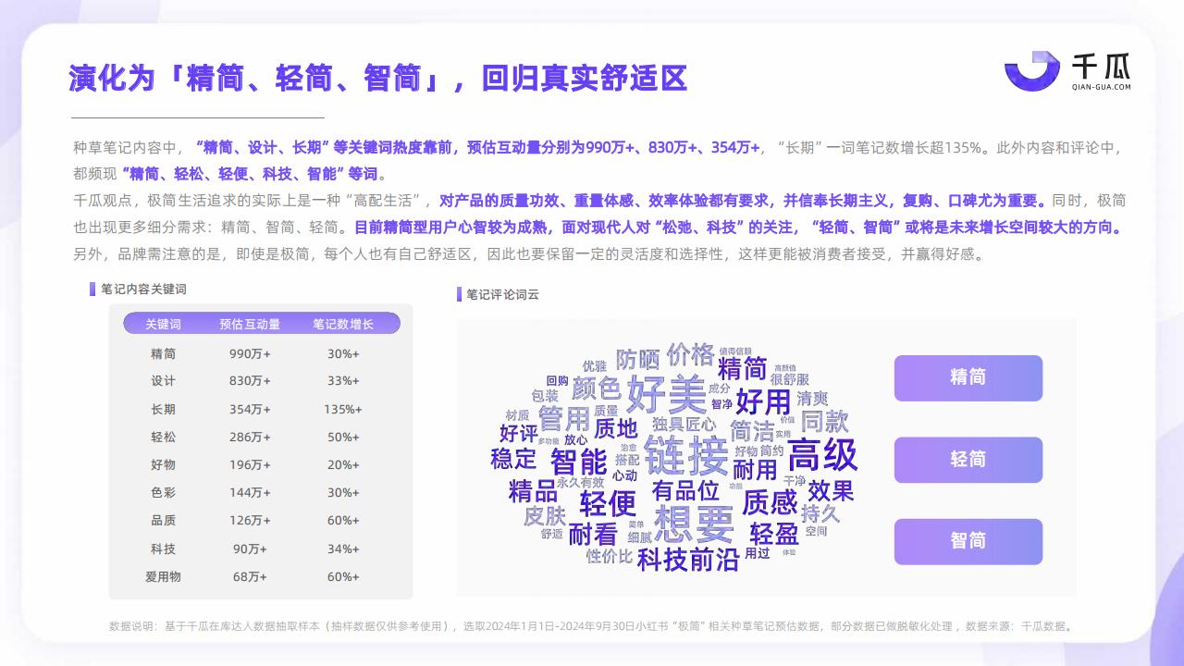Click the word 有品位 in the word cloud

click(685, 490)
